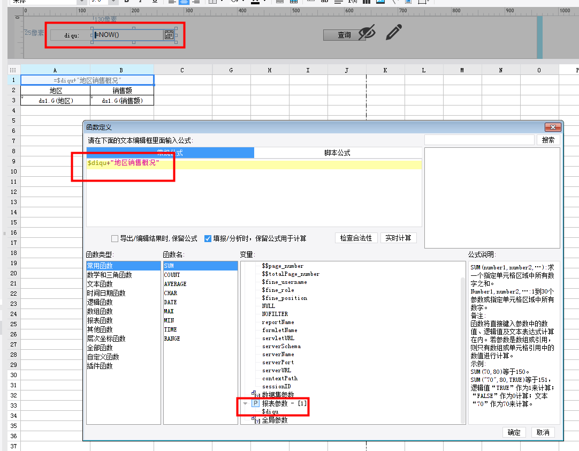Click the 检查合法性 button
The height and width of the screenshot is (451, 579).
(356, 238)
